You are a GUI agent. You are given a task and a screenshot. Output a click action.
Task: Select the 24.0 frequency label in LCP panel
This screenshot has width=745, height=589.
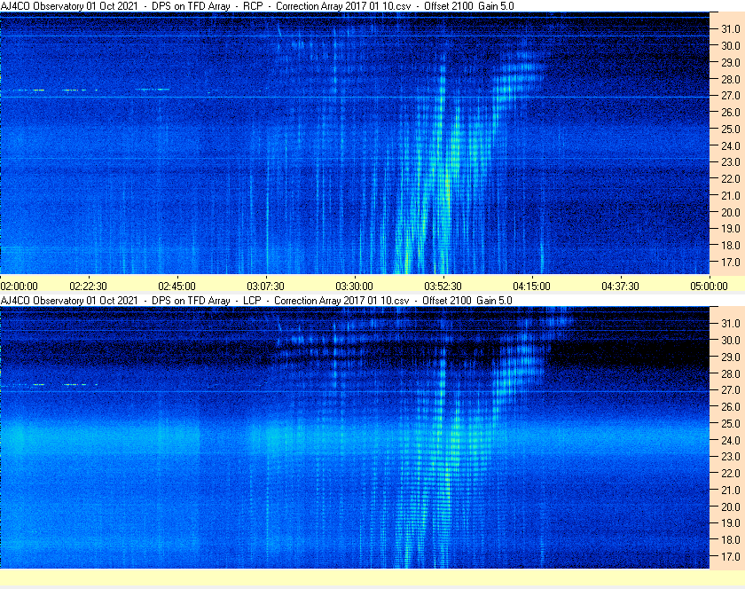pyautogui.click(x=731, y=441)
